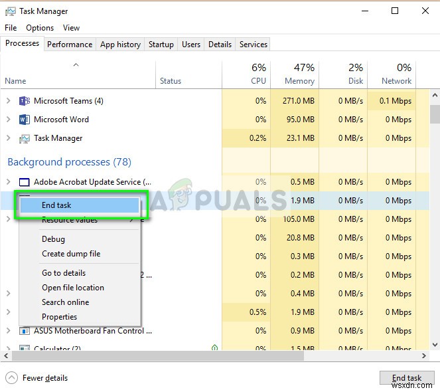Click the Background processes (78) heading
Image resolution: width=440 pixels, height=392 pixels.
pyautogui.click(x=69, y=162)
